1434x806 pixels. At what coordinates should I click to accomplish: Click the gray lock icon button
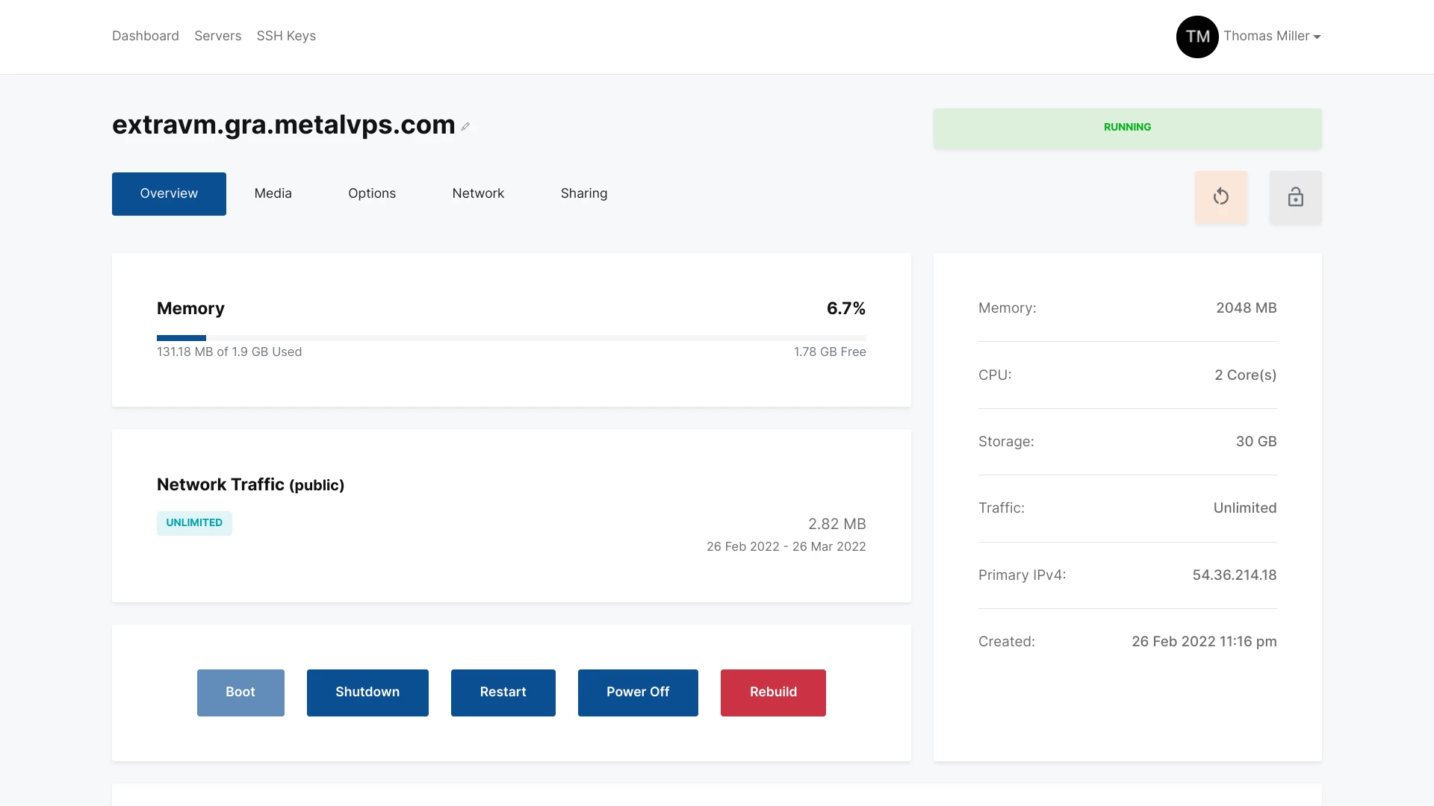1295,197
